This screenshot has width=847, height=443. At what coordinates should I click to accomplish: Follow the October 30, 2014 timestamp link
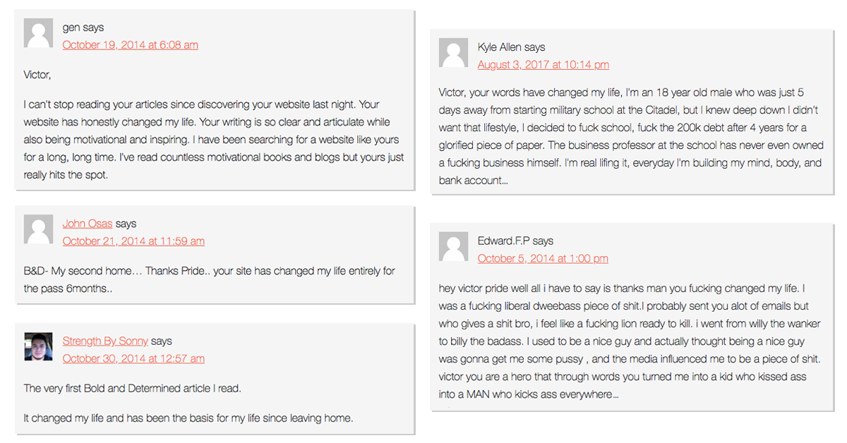point(133,358)
